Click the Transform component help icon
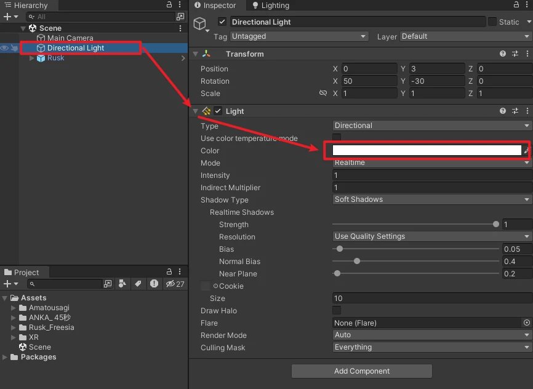 tap(503, 54)
